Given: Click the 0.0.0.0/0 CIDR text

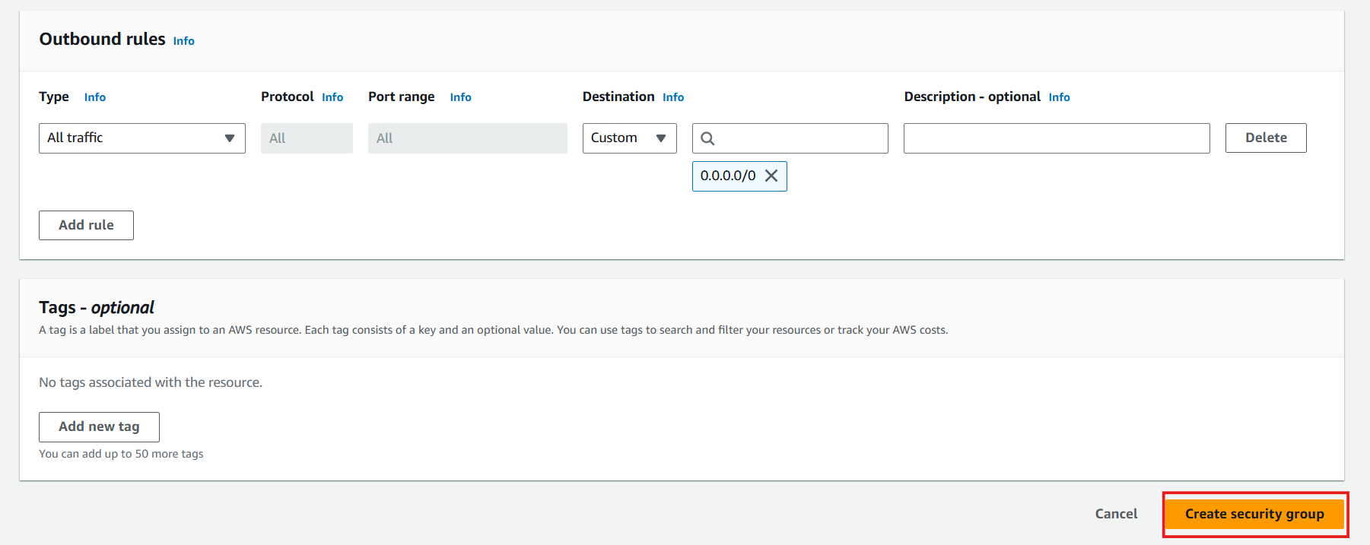Looking at the screenshot, I should [728, 176].
